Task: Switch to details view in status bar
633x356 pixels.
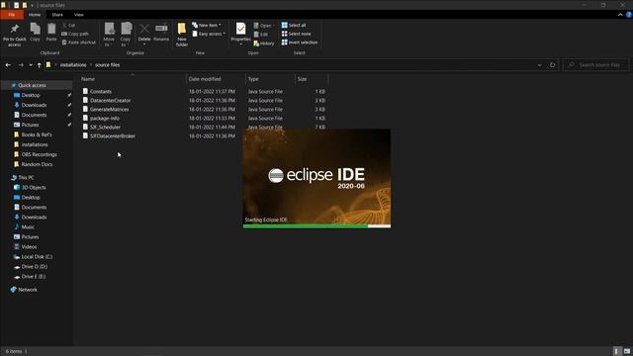Action: 616,351
